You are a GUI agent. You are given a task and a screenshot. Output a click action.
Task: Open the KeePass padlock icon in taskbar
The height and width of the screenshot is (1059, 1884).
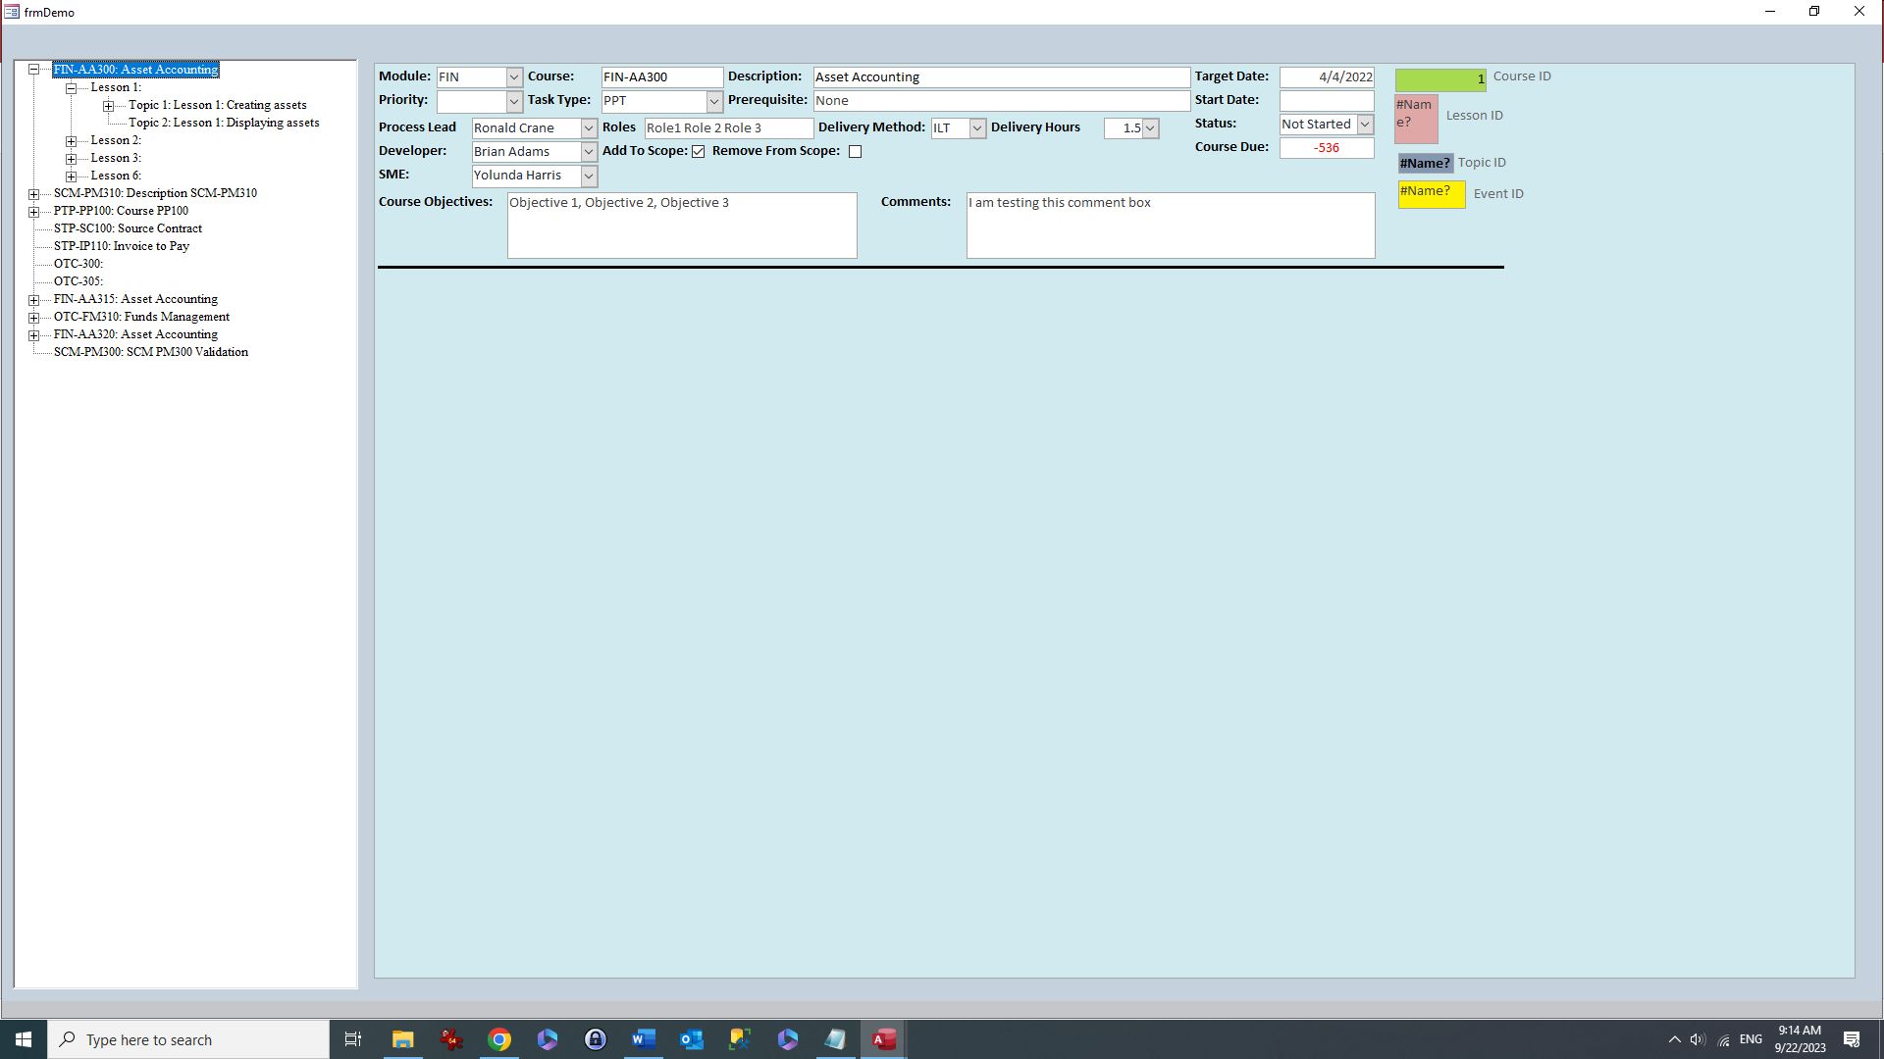596,1039
